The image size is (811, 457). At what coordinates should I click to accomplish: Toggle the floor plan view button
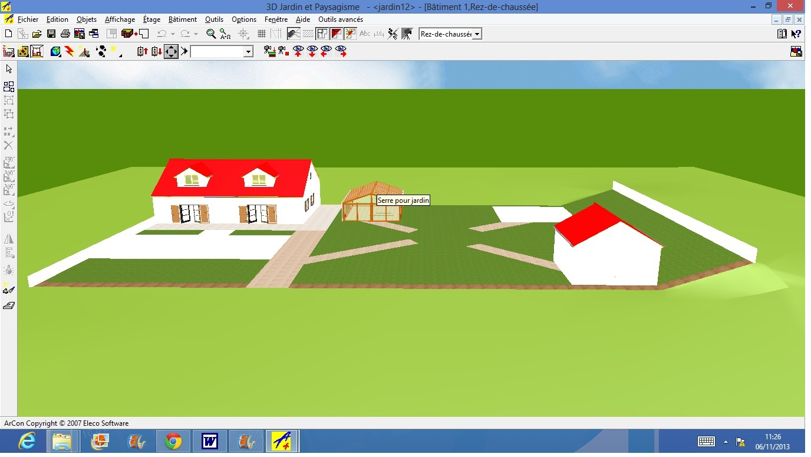click(322, 34)
